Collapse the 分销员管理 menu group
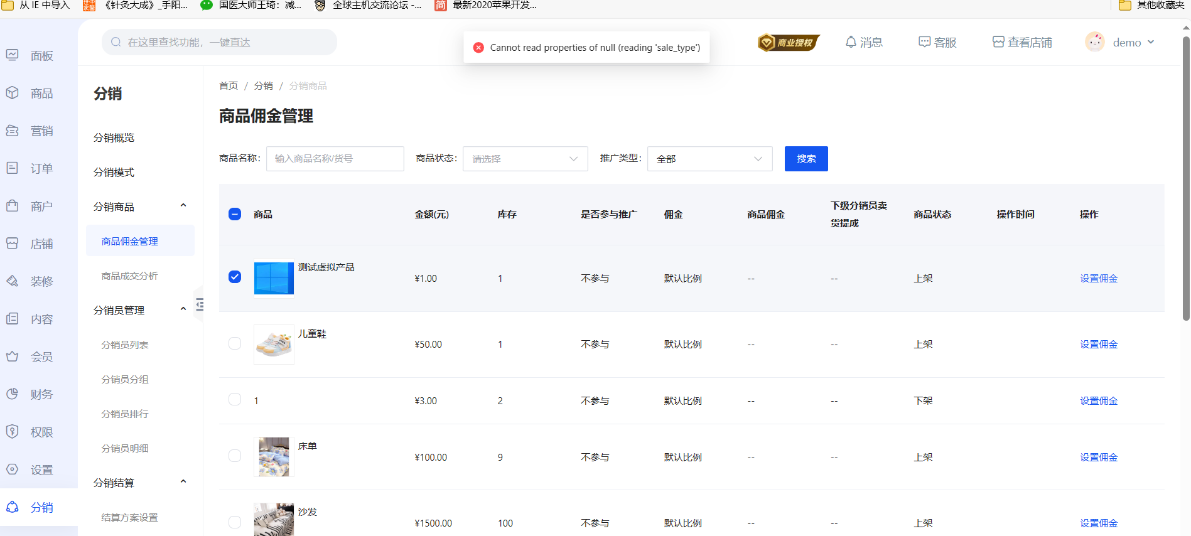1191x536 pixels. click(183, 309)
